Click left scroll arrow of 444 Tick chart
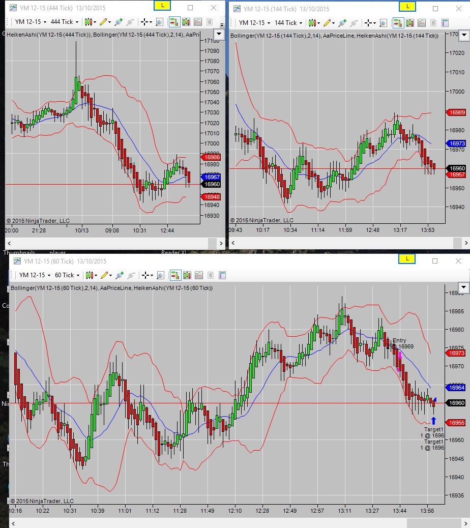The width and height of the screenshot is (470, 528). [x=10, y=243]
